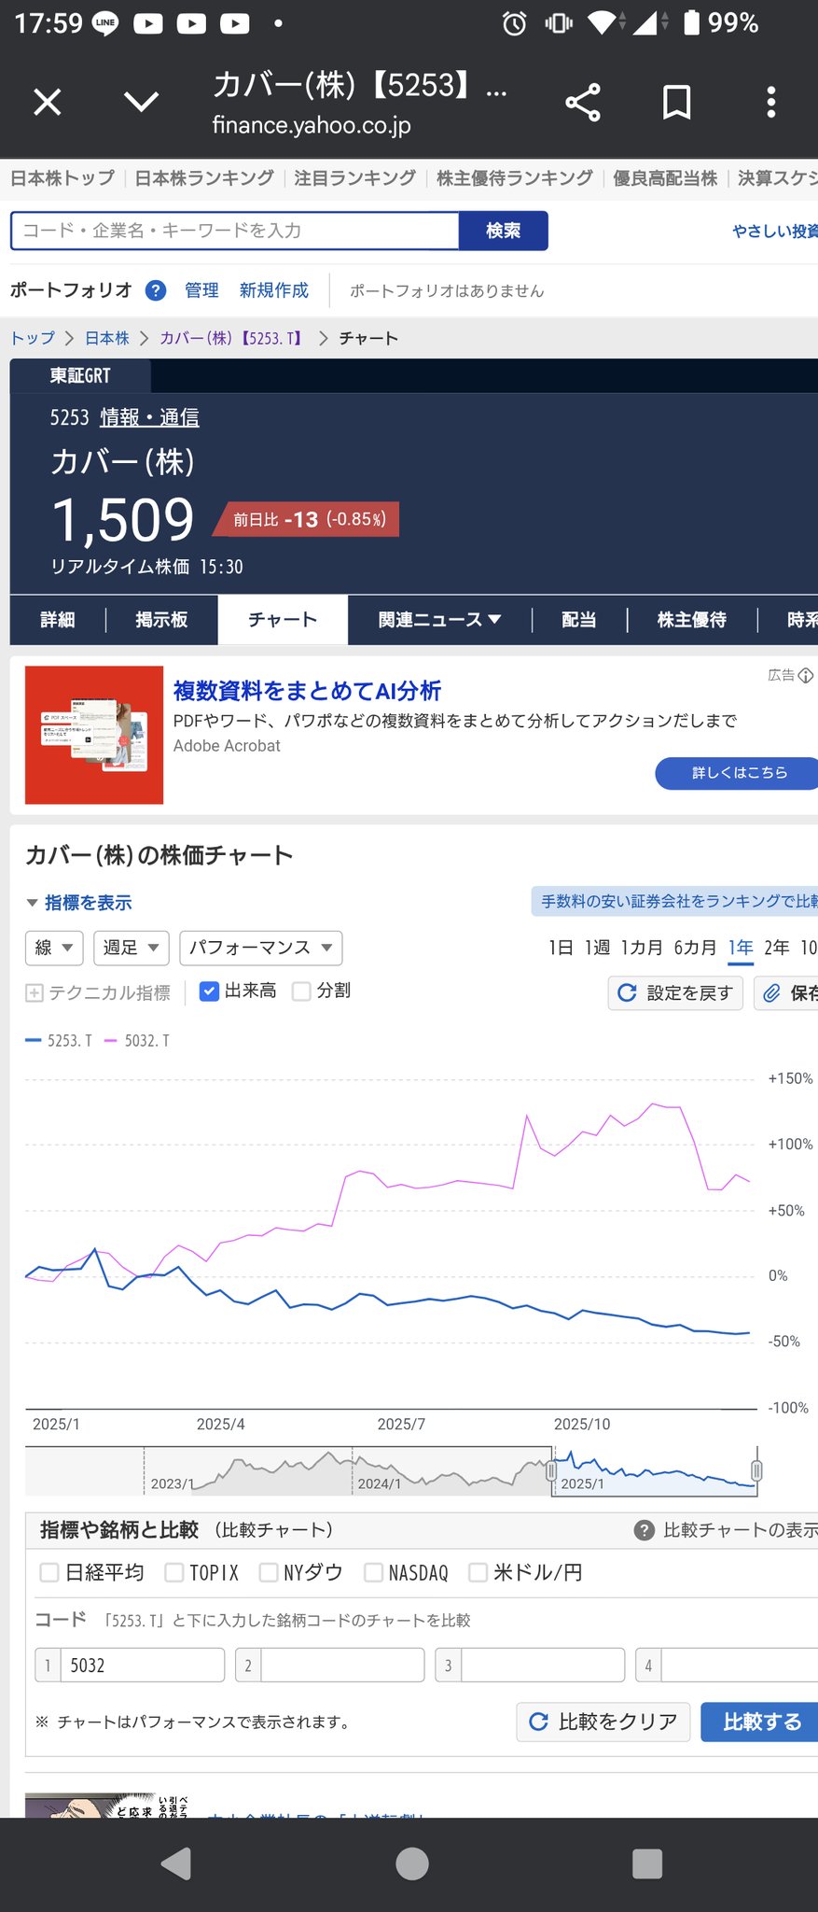Open the 配当 tab
This screenshot has width=818, height=1912.
pos(578,620)
